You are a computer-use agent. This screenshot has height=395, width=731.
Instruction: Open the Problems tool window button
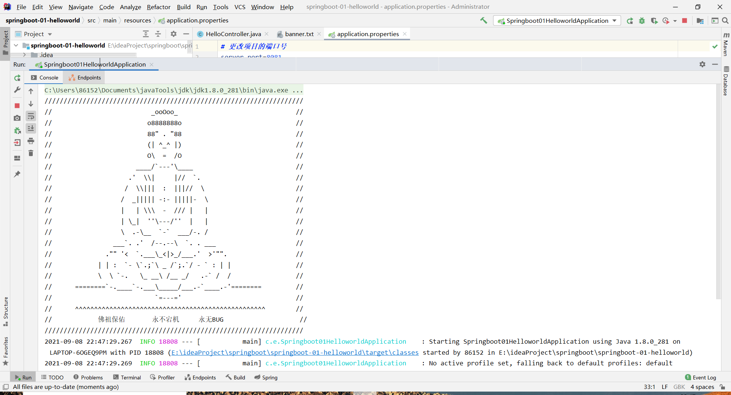(x=88, y=378)
